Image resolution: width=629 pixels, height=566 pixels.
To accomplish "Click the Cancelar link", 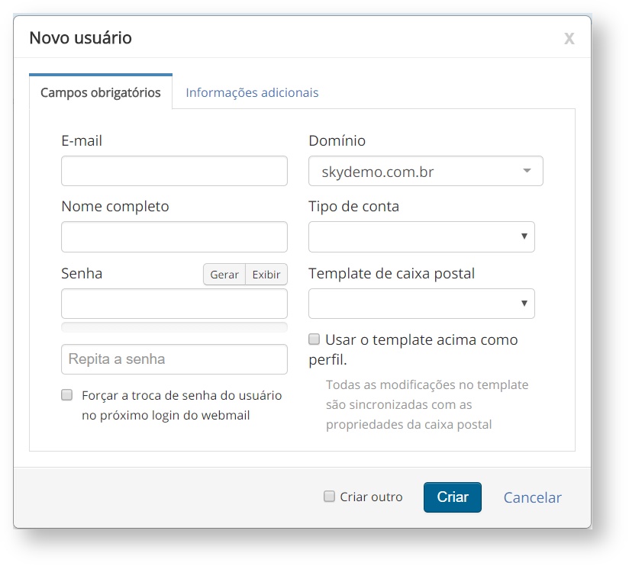I will pos(532,497).
